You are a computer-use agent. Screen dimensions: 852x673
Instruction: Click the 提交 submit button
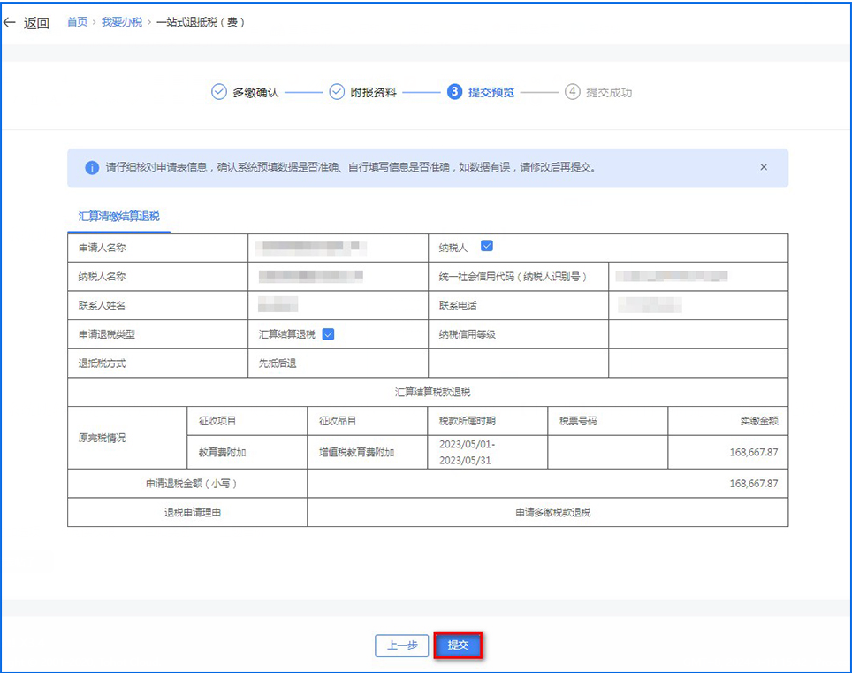[458, 646]
